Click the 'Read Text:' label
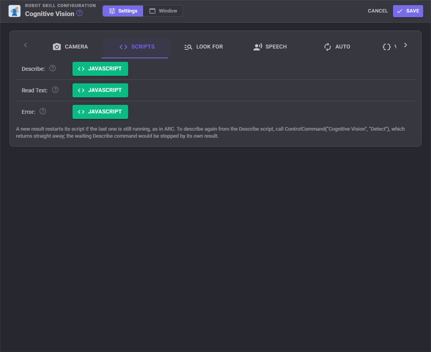Screen dimensions: 431x352 point(35,90)
